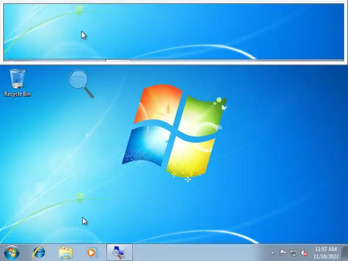Click the Recycle Bin label text

[x=17, y=94]
